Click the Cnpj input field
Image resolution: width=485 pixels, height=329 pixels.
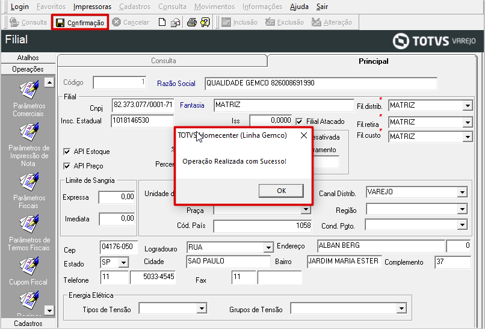pos(143,105)
